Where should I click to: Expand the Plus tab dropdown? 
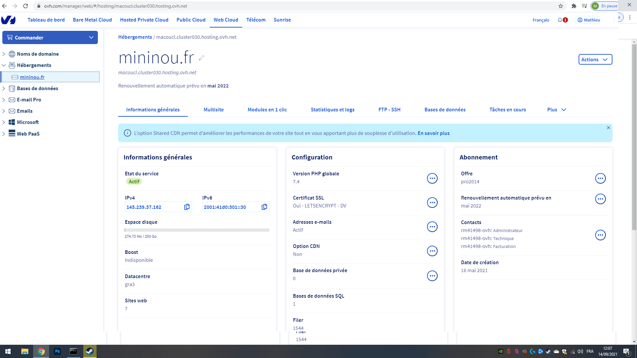(557, 110)
